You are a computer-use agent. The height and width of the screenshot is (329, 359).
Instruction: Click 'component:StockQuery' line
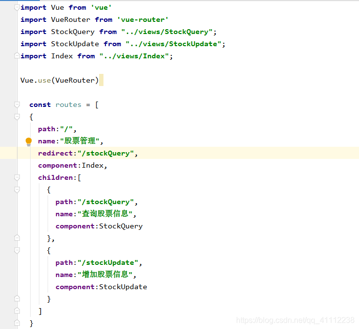point(99,226)
